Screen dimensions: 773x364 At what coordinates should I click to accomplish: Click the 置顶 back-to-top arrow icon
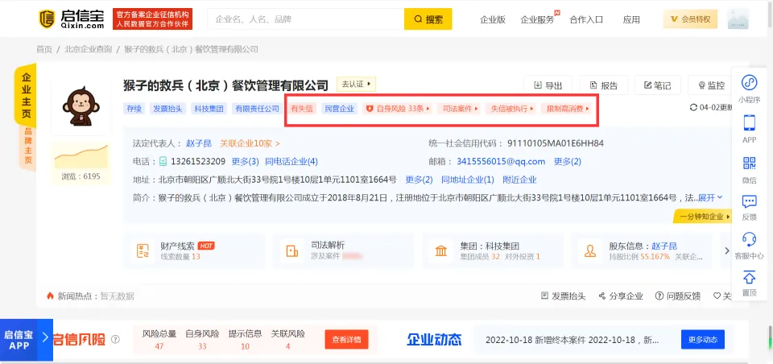coord(749,278)
